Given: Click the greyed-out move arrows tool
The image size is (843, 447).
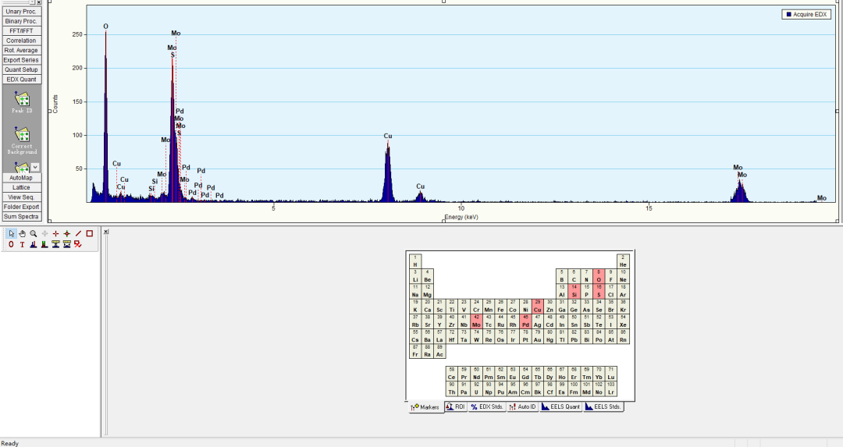Looking at the screenshot, I should [44, 234].
